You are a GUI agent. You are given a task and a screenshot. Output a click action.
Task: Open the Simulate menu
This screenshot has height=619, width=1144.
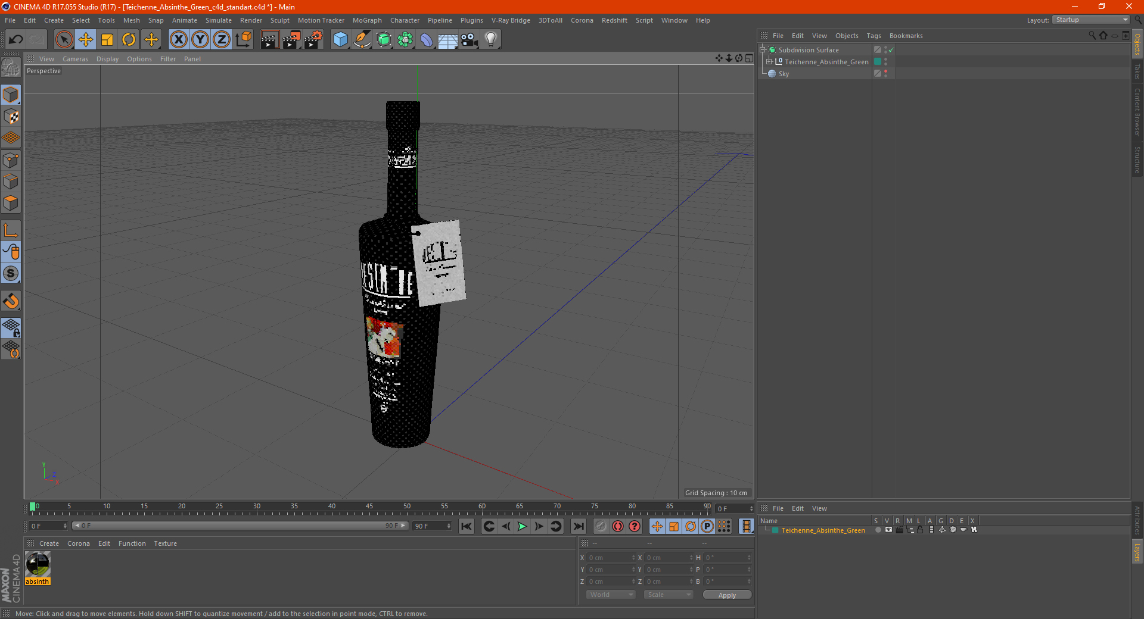[219, 20]
